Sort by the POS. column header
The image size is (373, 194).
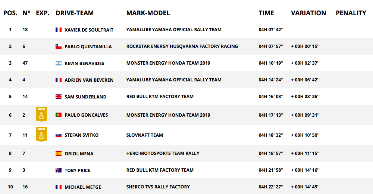pyautogui.click(x=10, y=13)
